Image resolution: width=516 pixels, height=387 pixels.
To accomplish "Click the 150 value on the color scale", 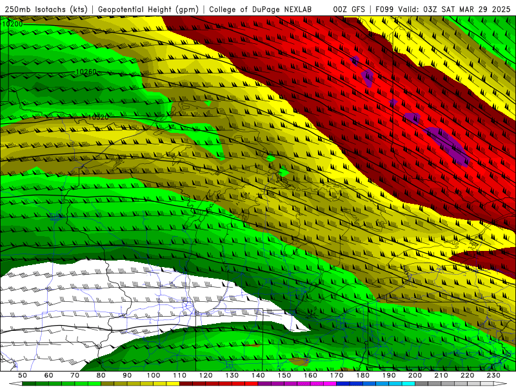I will [284, 375].
